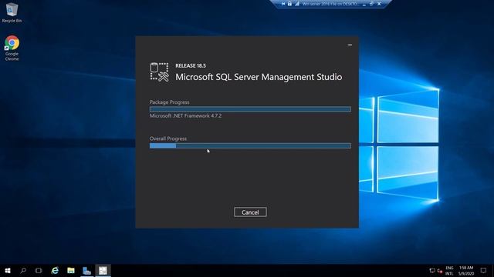
Task: Select the 'RELEASE 18.5' text
Action: [x=191, y=65]
